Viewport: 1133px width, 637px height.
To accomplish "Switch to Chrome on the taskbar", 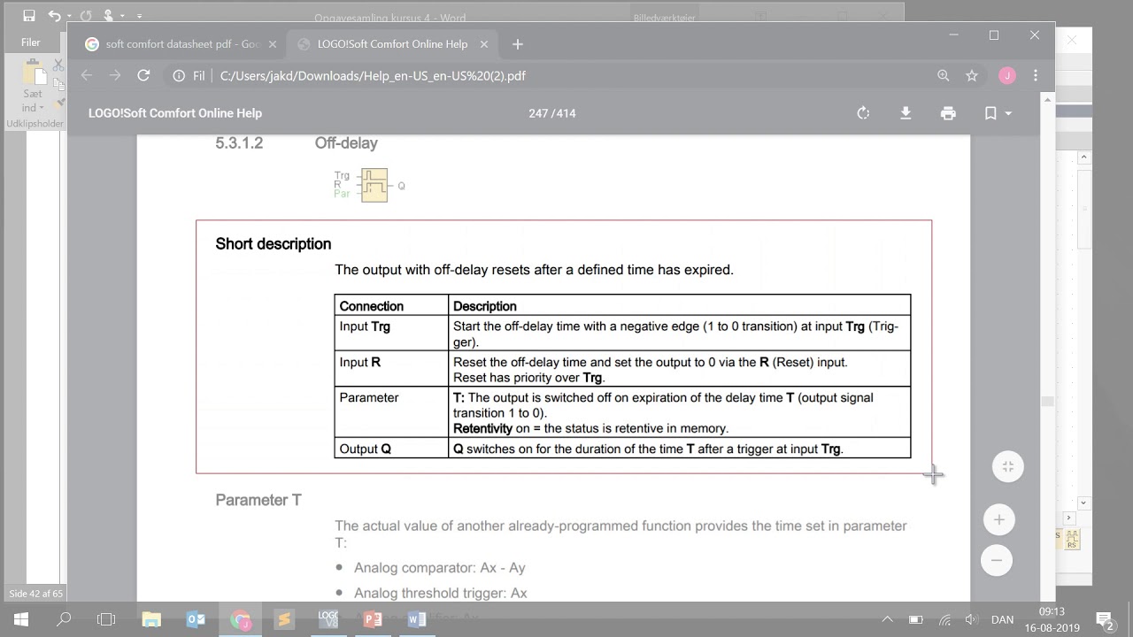I will [240, 619].
